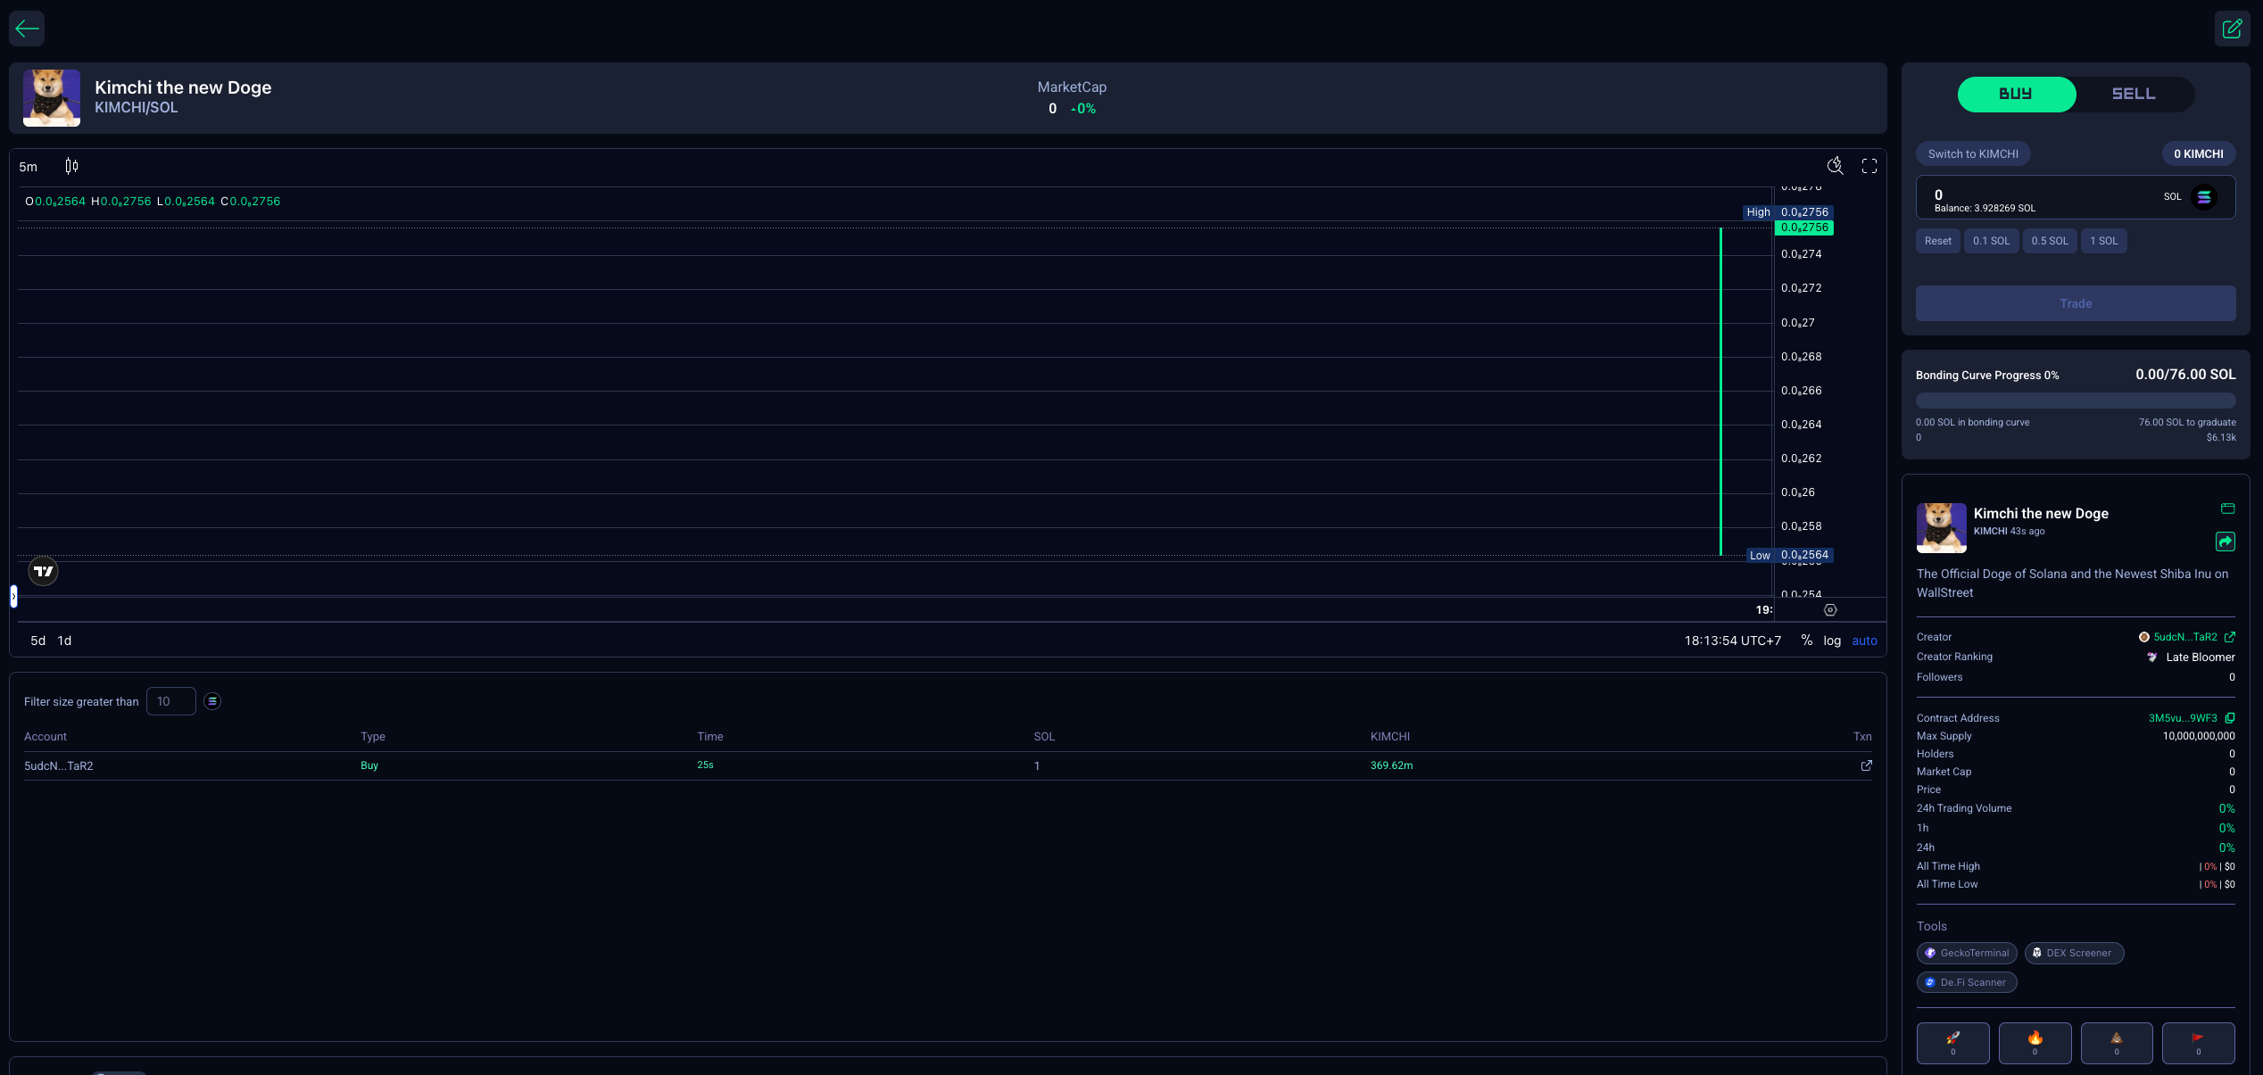The image size is (2263, 1075).
Task: Open the candlestick chart type selector
Action: pyautogui.click(x=71, y=166)
